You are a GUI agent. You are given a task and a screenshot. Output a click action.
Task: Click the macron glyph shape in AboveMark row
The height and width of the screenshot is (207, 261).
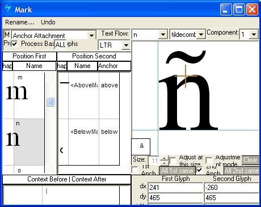click(64, 83)
